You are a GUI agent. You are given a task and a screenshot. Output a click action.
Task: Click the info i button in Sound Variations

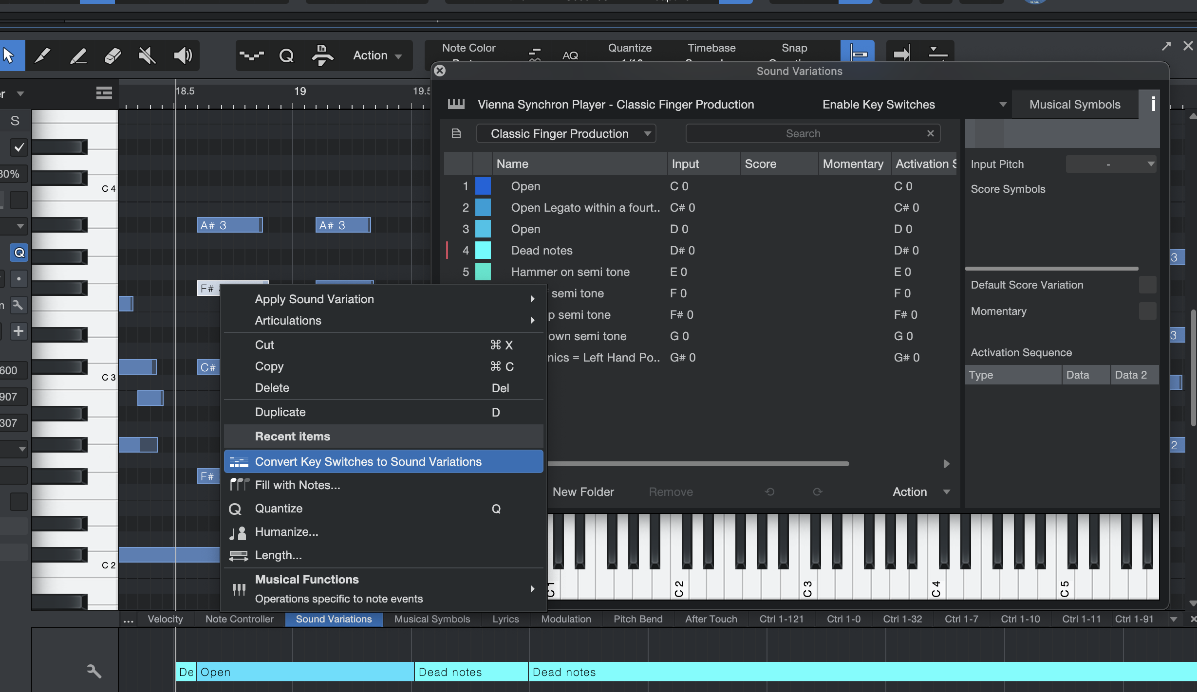1153,104
